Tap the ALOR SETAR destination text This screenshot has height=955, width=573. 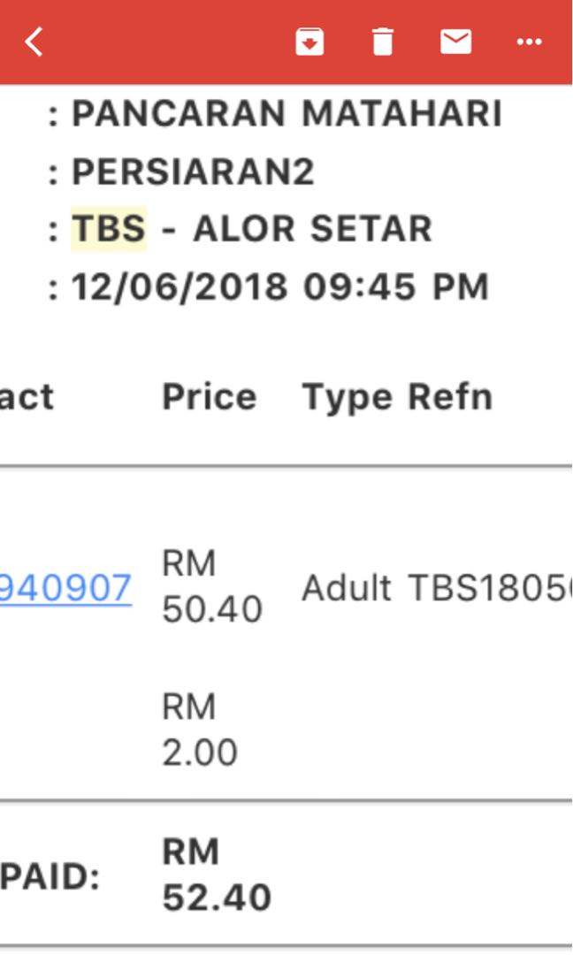[312, 229]
